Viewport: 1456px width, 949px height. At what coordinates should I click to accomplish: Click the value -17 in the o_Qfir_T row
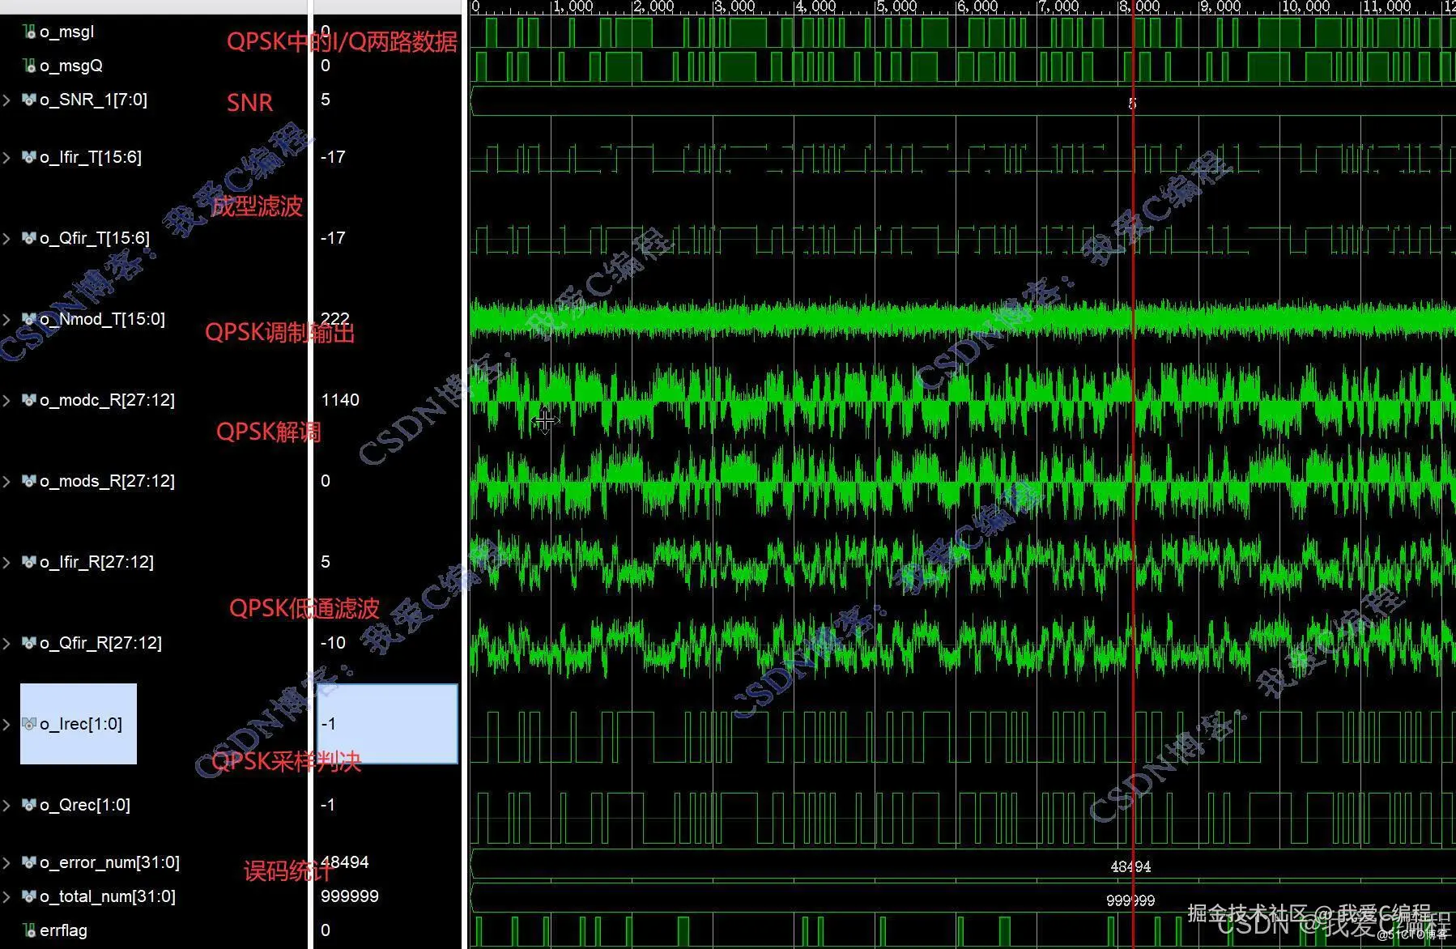point(333,238)
